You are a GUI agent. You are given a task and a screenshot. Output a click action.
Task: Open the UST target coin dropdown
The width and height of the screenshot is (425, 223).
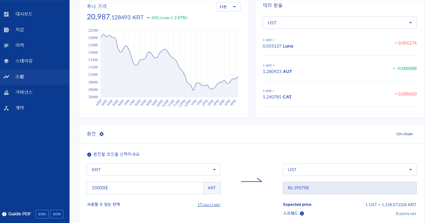(x=350, y=170)
